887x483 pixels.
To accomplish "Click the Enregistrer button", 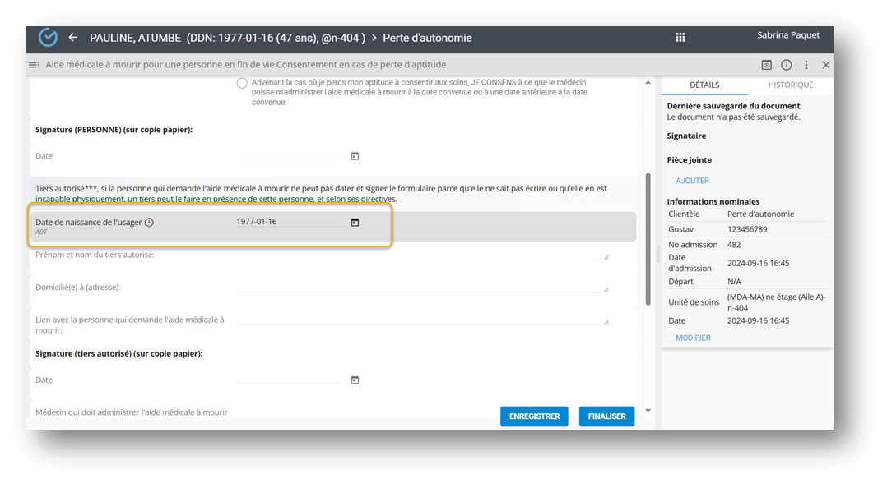I will point(534,416).
